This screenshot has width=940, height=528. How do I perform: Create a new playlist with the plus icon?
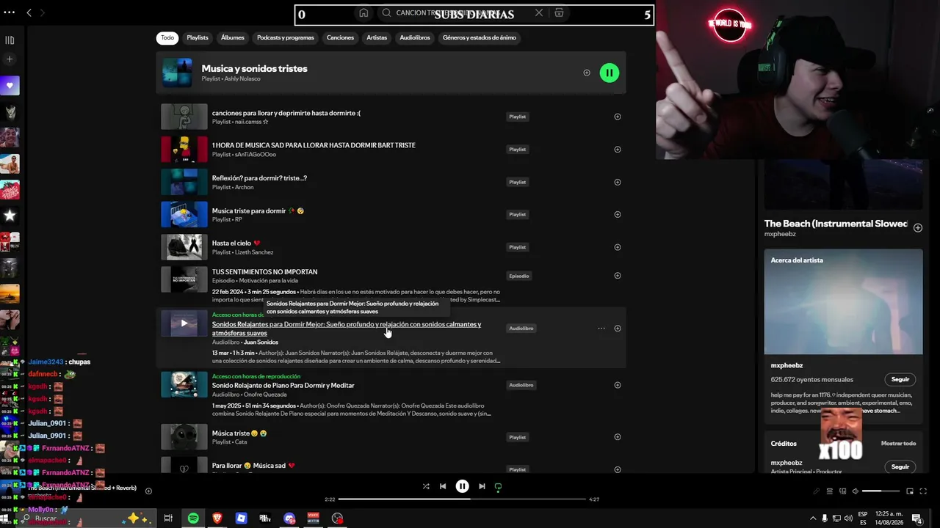click(x=10, y=59)
